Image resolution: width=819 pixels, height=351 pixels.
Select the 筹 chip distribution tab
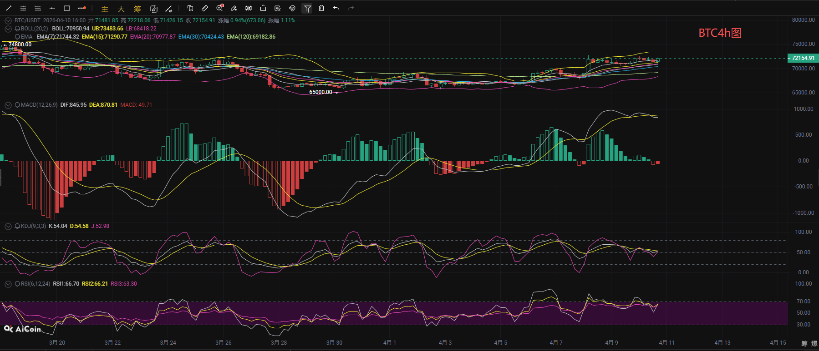[137, 9]
